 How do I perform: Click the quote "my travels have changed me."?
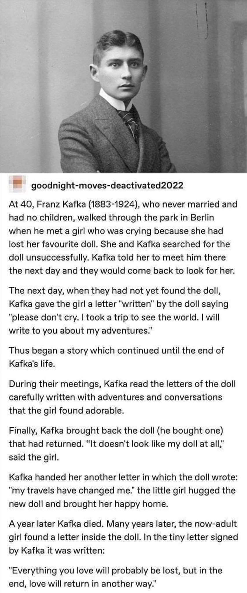pyautogui.click(x=72, y=490)
